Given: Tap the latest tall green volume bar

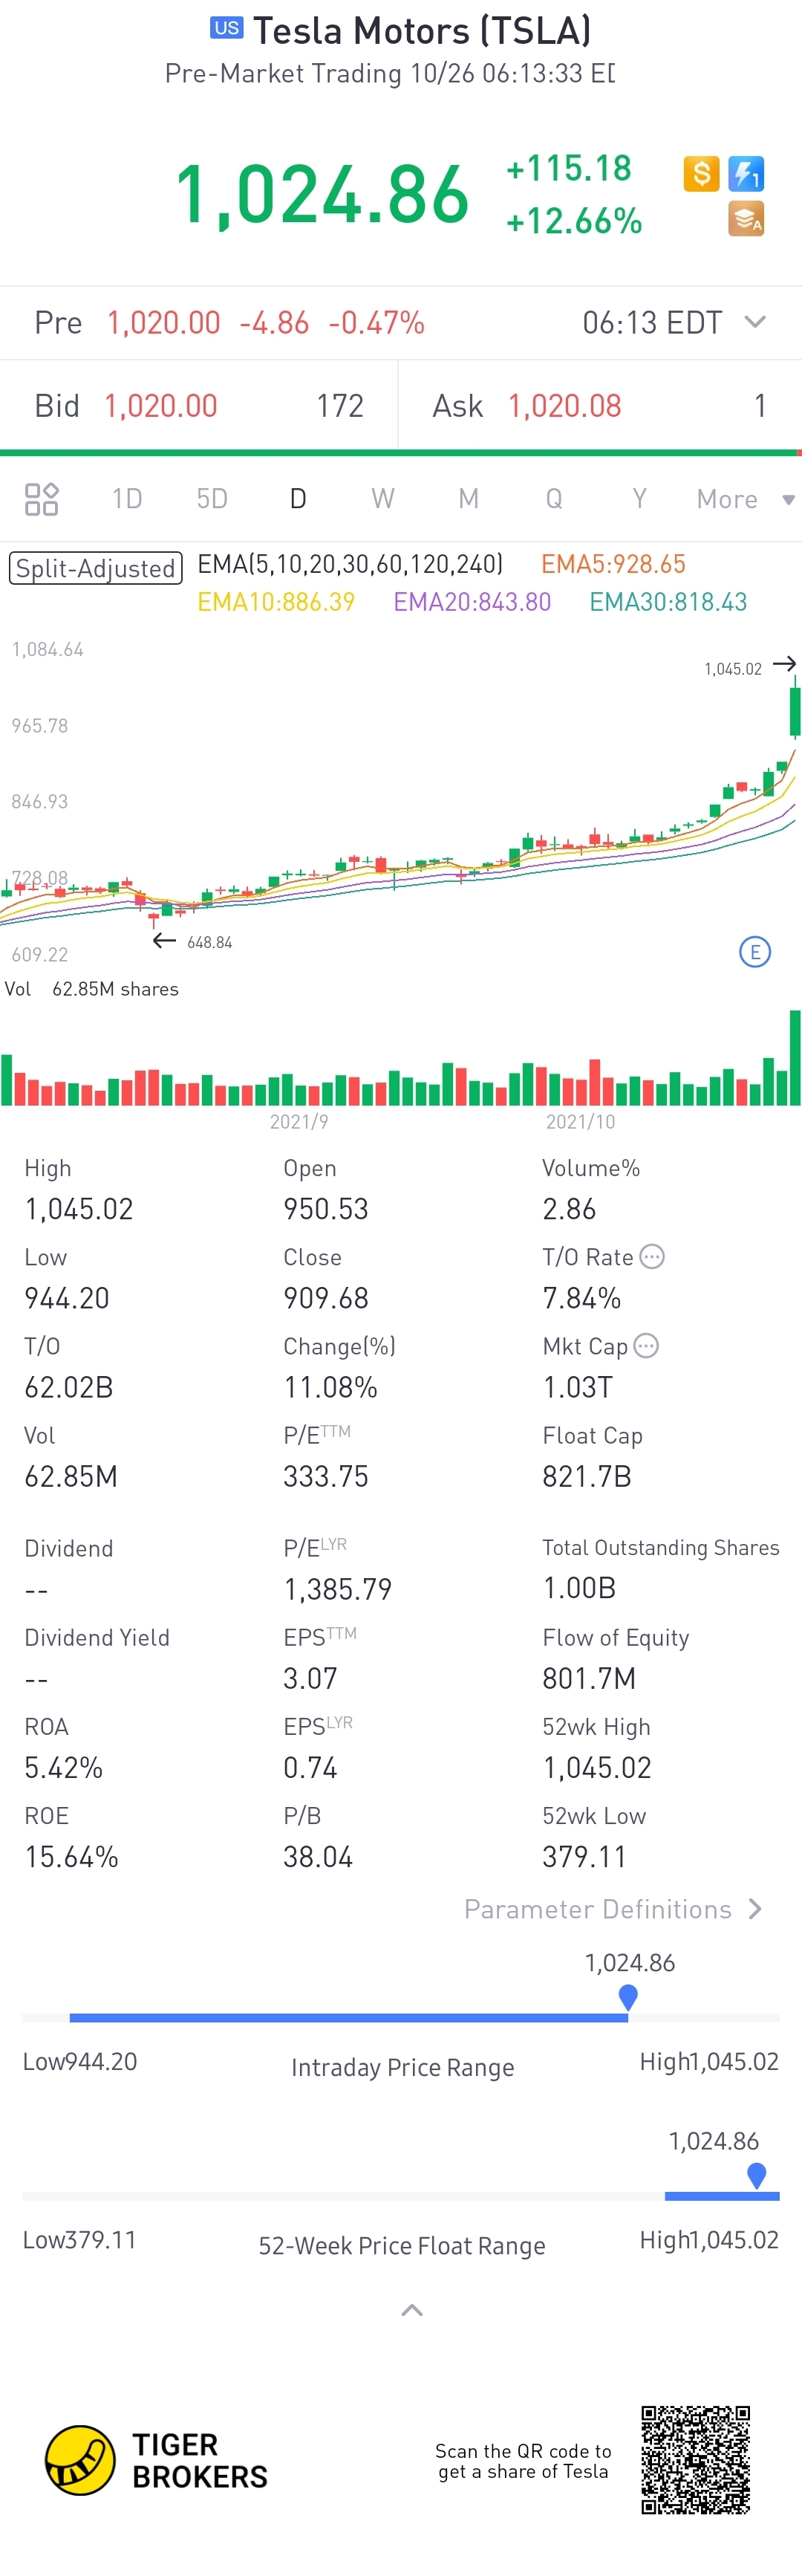Looking at the screenshot, I should click(795, 1057).
